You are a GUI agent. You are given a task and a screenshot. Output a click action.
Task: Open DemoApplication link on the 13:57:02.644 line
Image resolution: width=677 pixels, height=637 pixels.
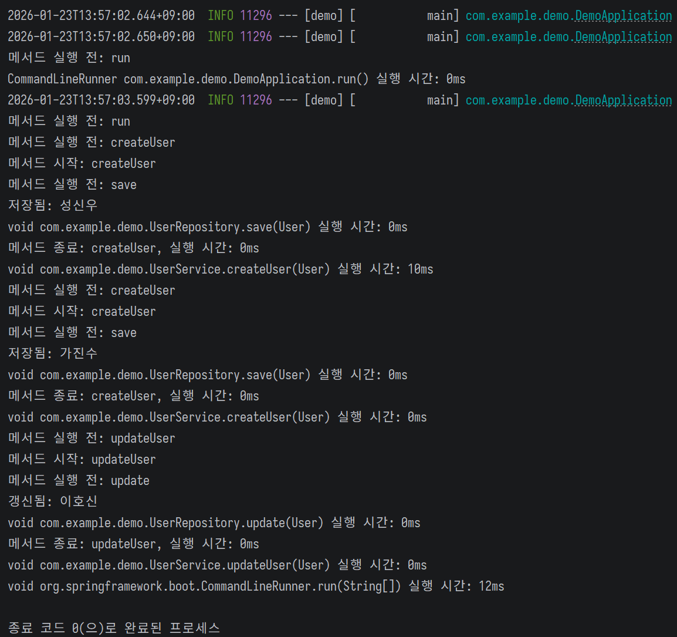(x=623, y=16)
